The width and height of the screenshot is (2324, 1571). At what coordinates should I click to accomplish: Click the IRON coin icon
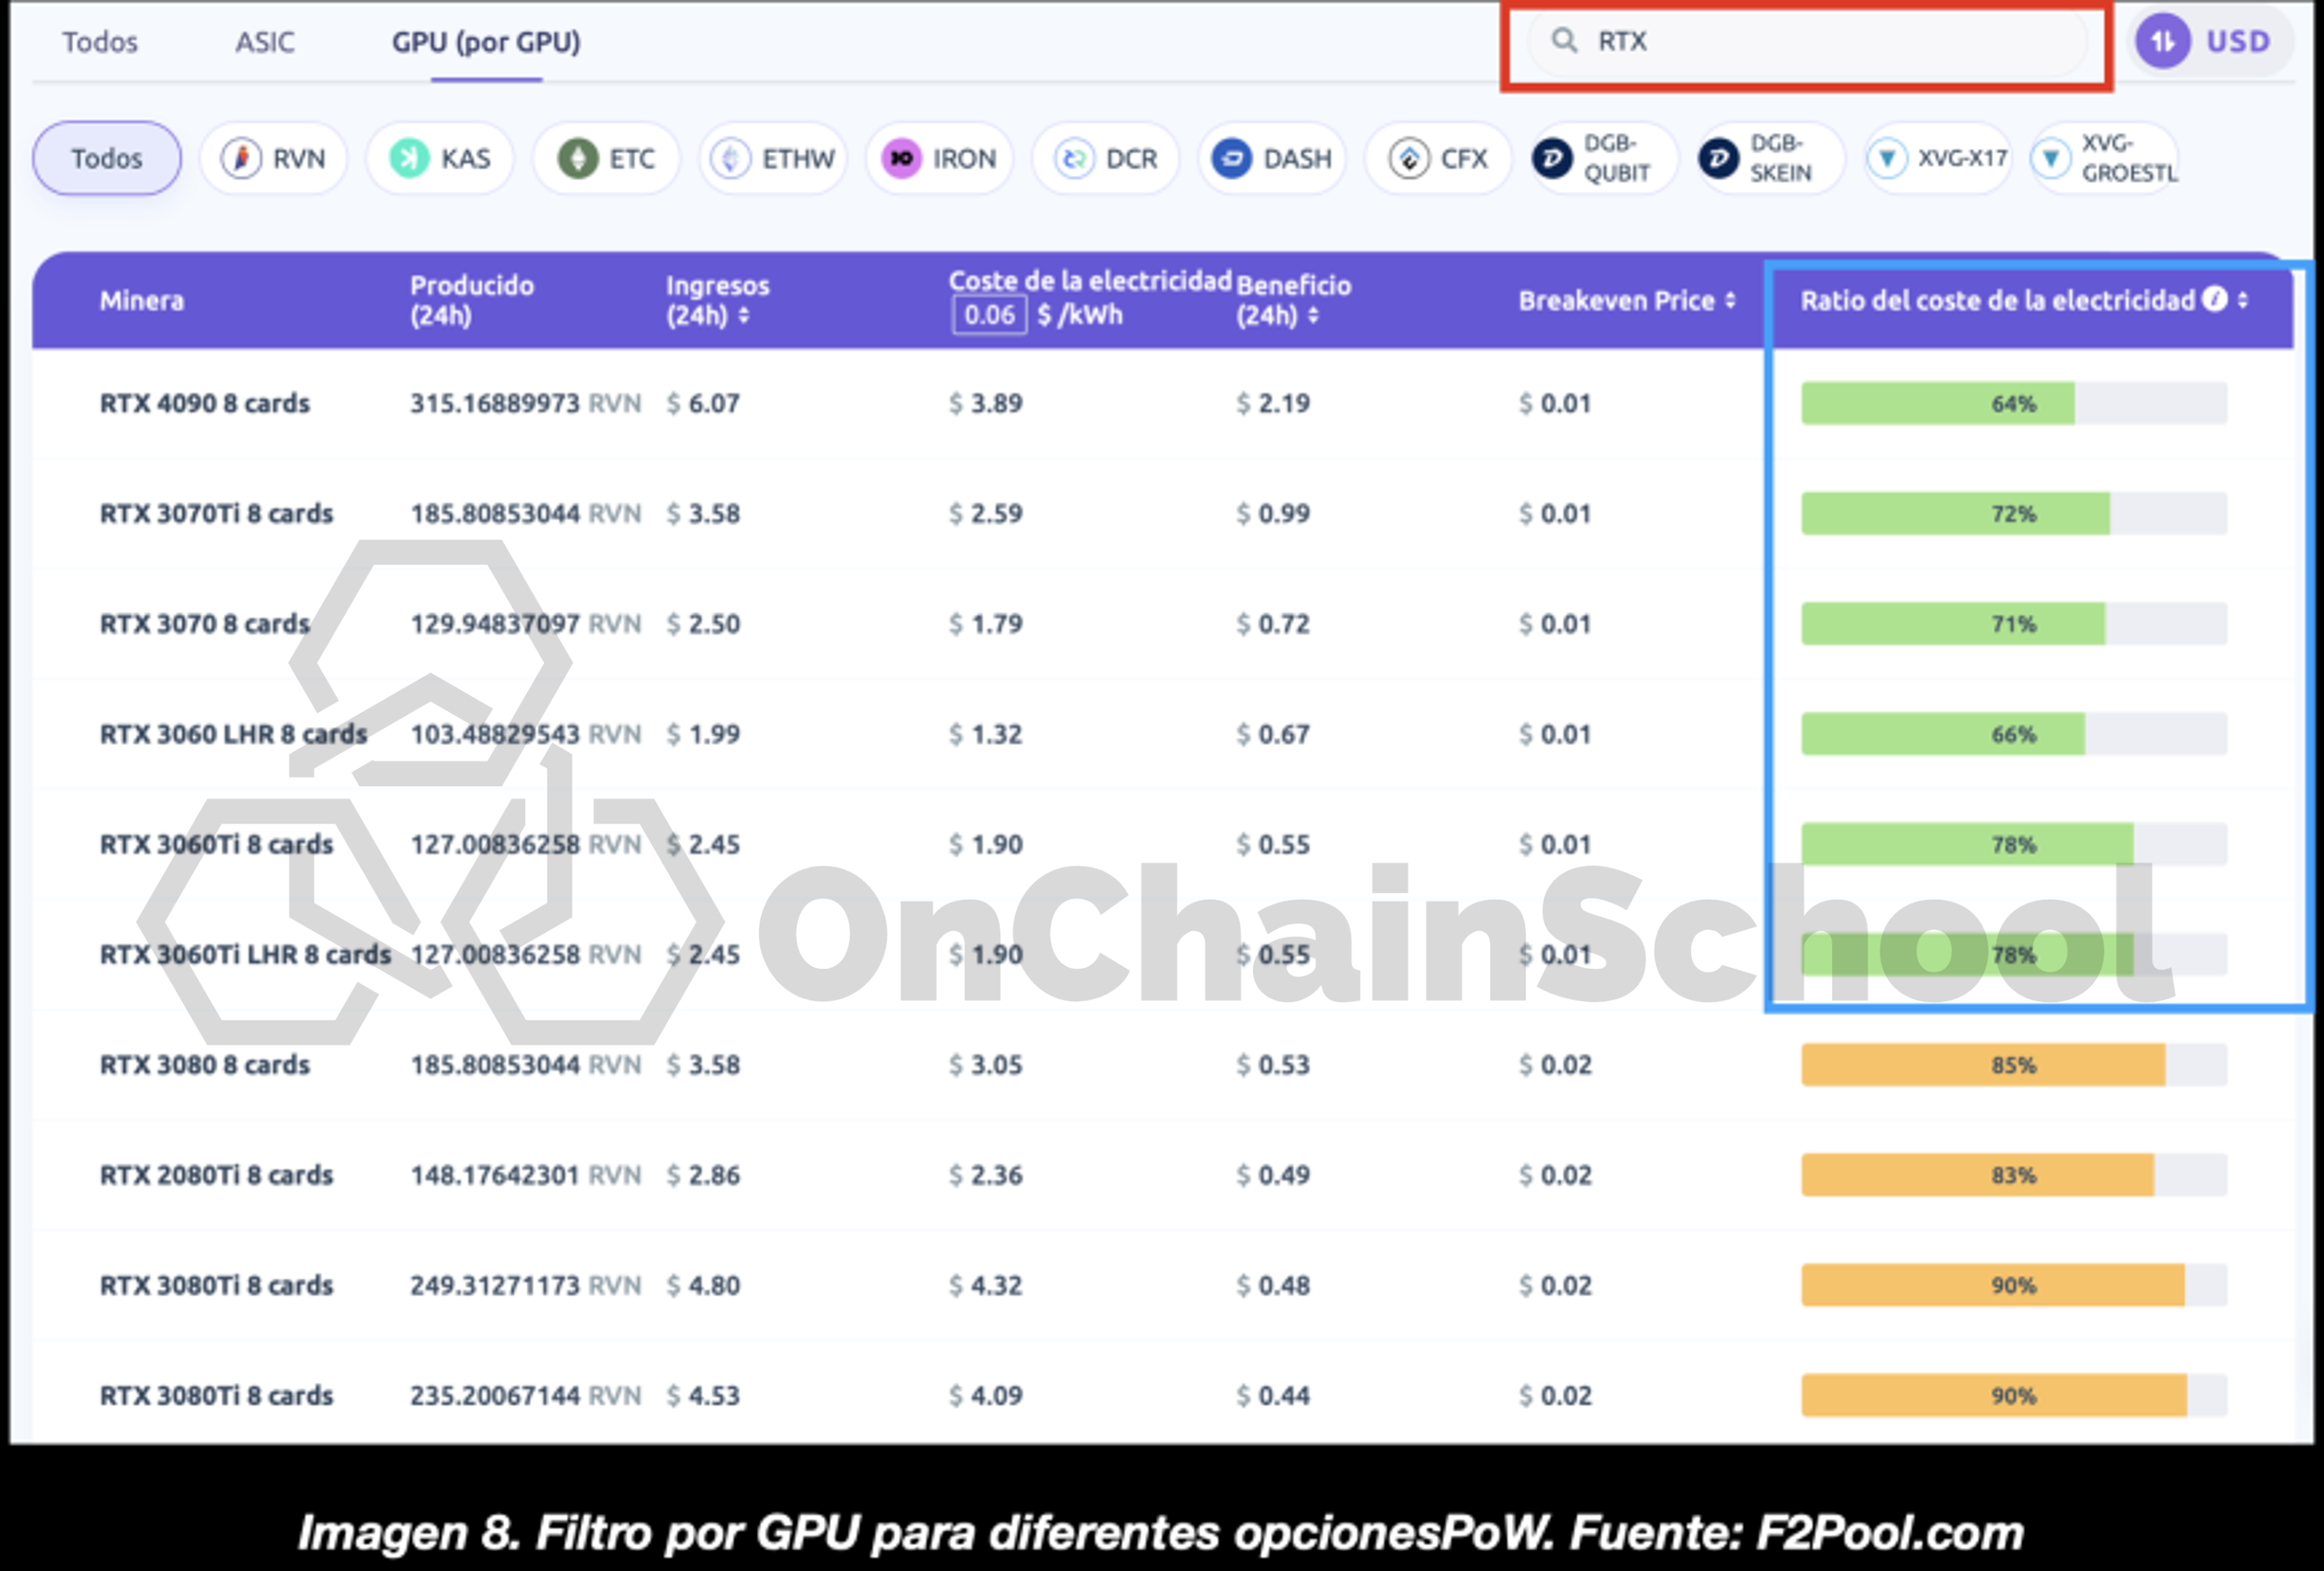click(x=901, y=158)
